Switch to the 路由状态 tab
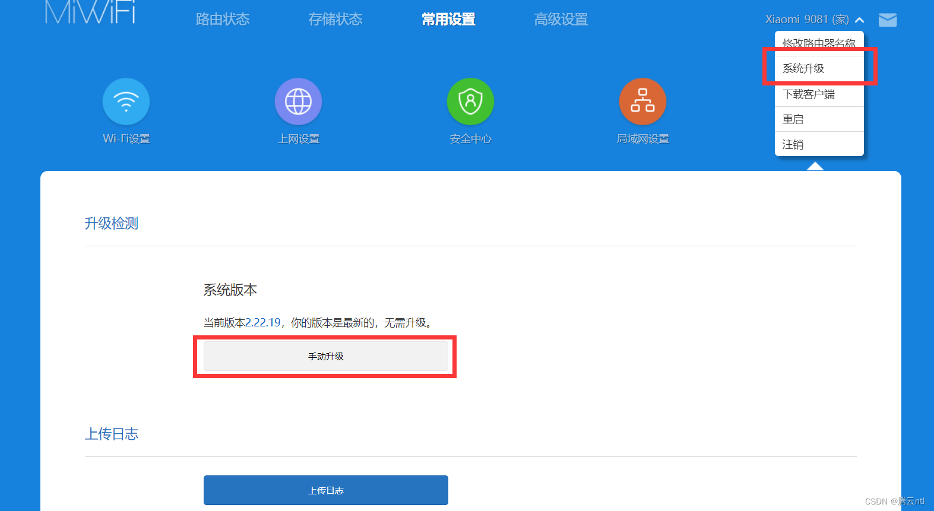The width and height of the screenshot is (934, 511). tap(223, 19)
